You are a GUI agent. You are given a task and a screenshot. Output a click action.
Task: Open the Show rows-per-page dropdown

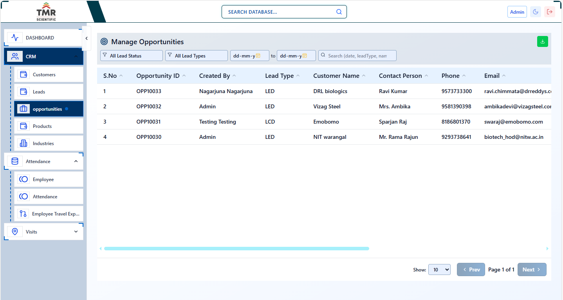point(439,269)
